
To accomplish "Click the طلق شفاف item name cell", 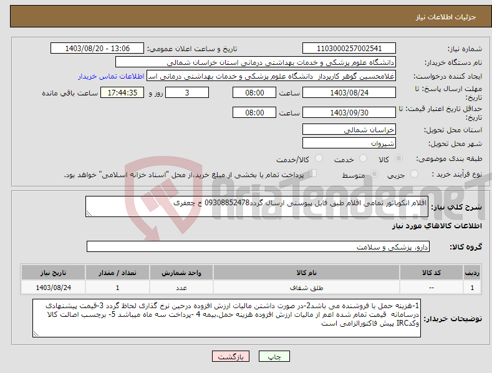I will click(x=306, y=288).
